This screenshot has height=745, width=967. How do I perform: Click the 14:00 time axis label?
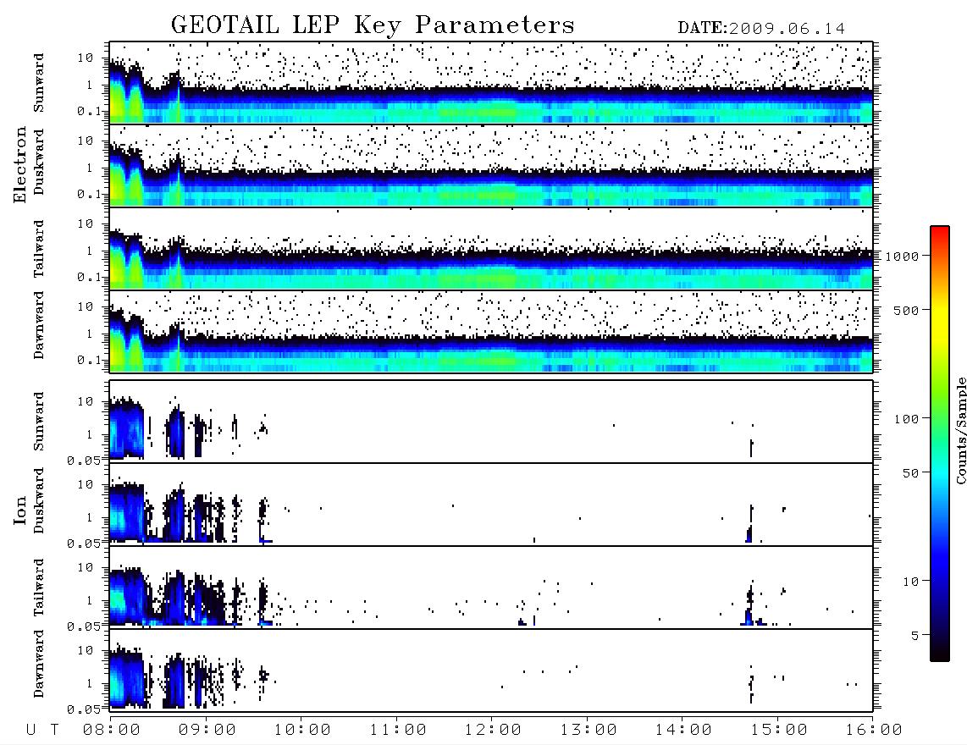684,731
